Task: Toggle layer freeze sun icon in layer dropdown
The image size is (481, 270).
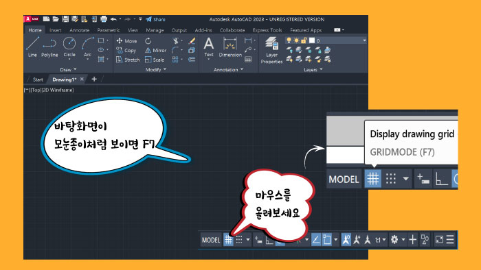Action: pyautogui.click(x=296, y=40)
